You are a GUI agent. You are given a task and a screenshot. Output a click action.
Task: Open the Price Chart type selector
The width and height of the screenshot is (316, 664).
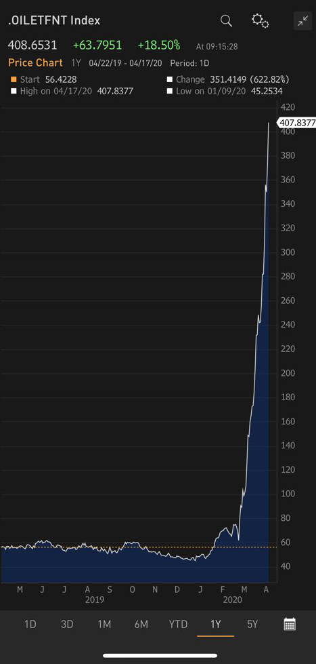click(x=35, y=63)
